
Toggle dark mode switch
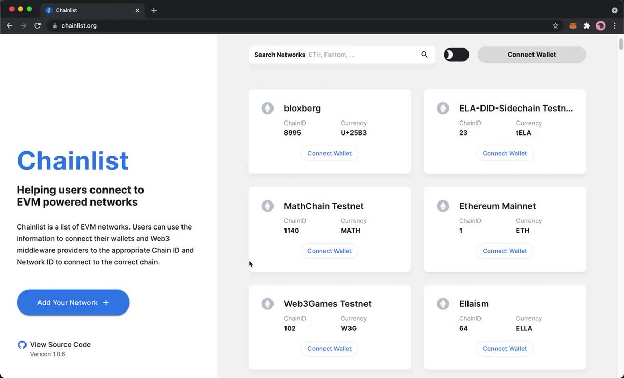click(456, 55)
